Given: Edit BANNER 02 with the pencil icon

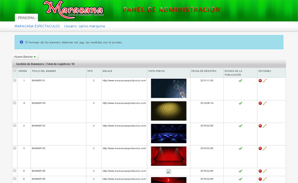Looking at the screenshot, I should (x=265, y=126).
